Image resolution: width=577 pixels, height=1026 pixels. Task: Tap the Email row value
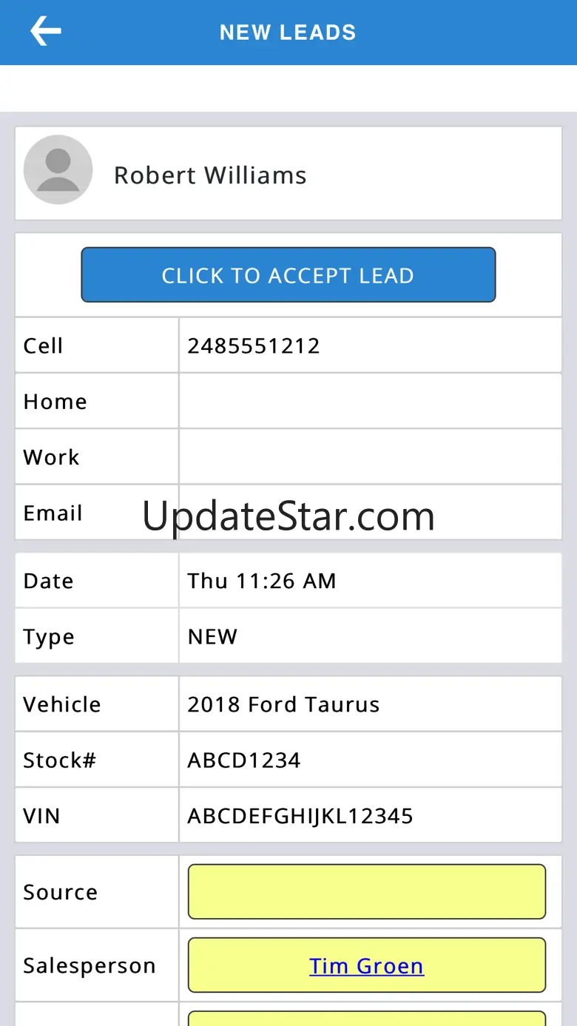[370, 513]
